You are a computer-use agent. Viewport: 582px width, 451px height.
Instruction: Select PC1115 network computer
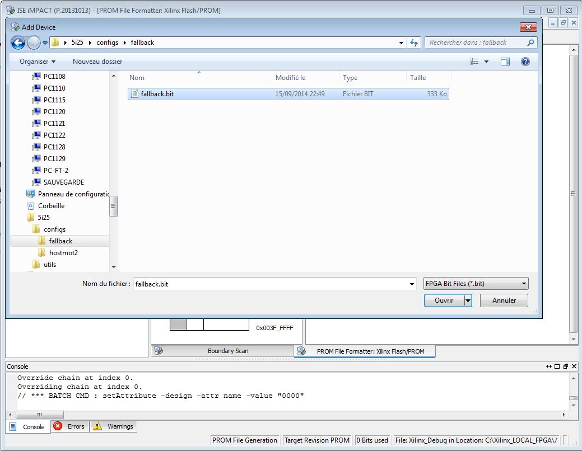(x=54, y=100)
